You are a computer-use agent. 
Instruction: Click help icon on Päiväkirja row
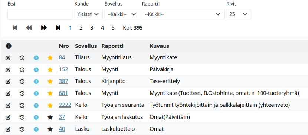(x=36, y=70)
